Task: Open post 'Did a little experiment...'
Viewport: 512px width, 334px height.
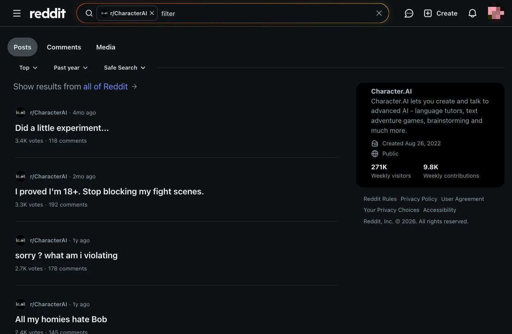Action: pos(62,128)
